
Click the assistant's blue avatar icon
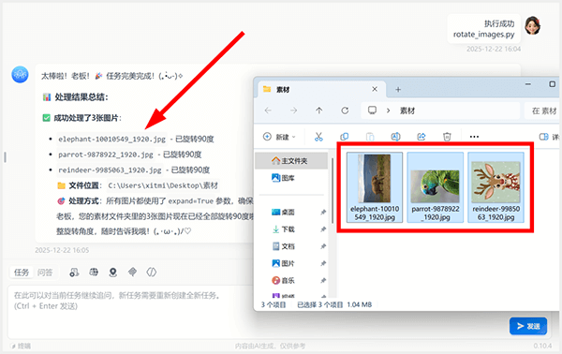20,75
